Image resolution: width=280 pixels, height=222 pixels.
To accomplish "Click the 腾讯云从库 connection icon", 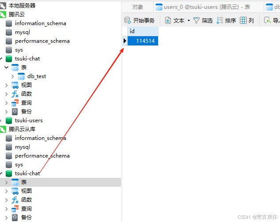I will [3, 129].
